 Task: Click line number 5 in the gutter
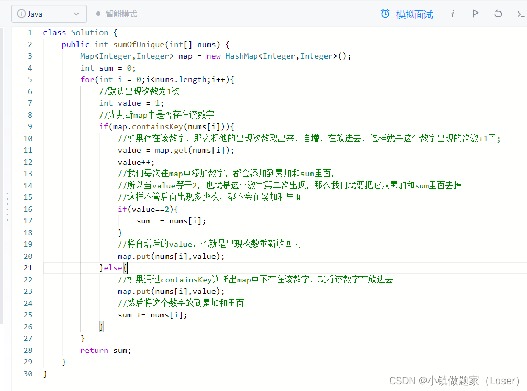click(30, 79)
